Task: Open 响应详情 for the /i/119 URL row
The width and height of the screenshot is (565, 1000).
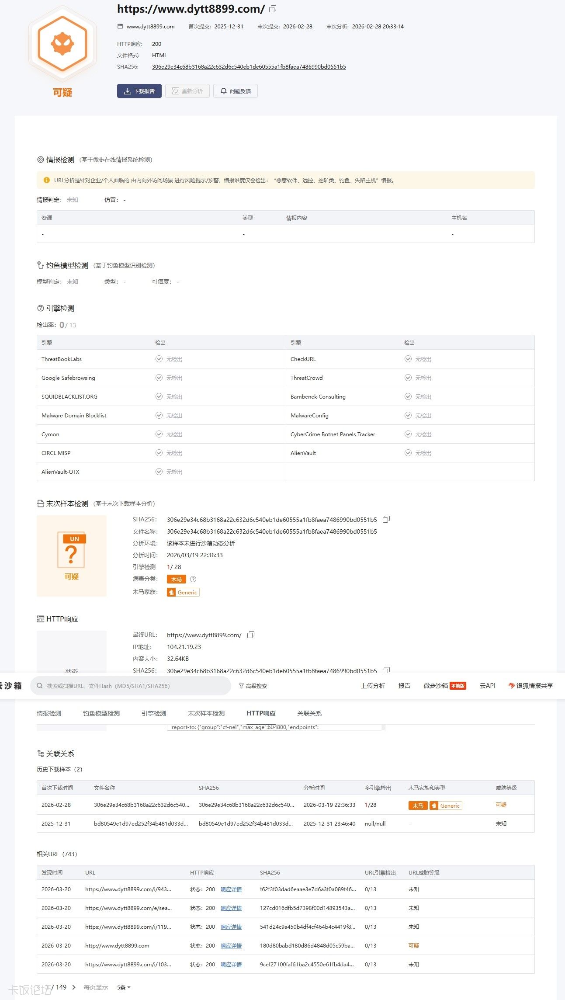Action: coord(231,927)
